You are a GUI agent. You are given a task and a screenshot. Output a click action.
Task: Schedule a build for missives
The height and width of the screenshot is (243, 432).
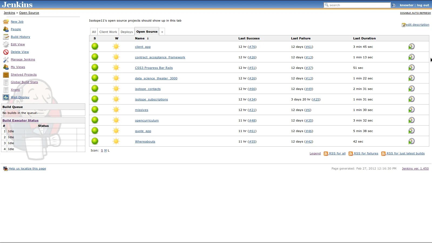(411, 110)
